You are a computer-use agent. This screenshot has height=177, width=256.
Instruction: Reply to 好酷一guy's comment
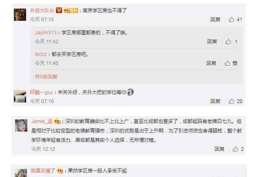point(215,101)
